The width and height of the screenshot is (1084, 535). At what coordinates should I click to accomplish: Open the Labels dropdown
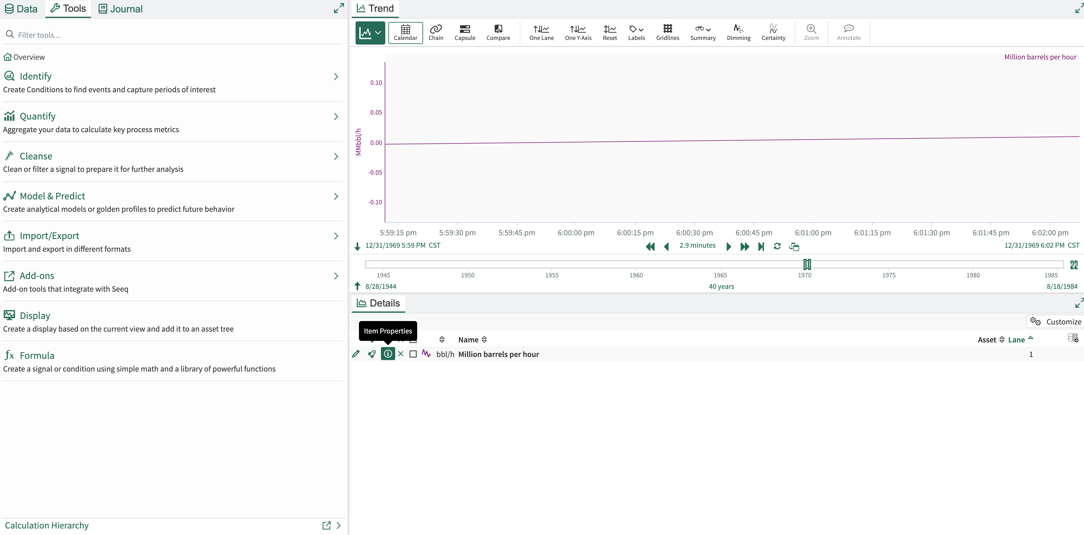point(636,32)
